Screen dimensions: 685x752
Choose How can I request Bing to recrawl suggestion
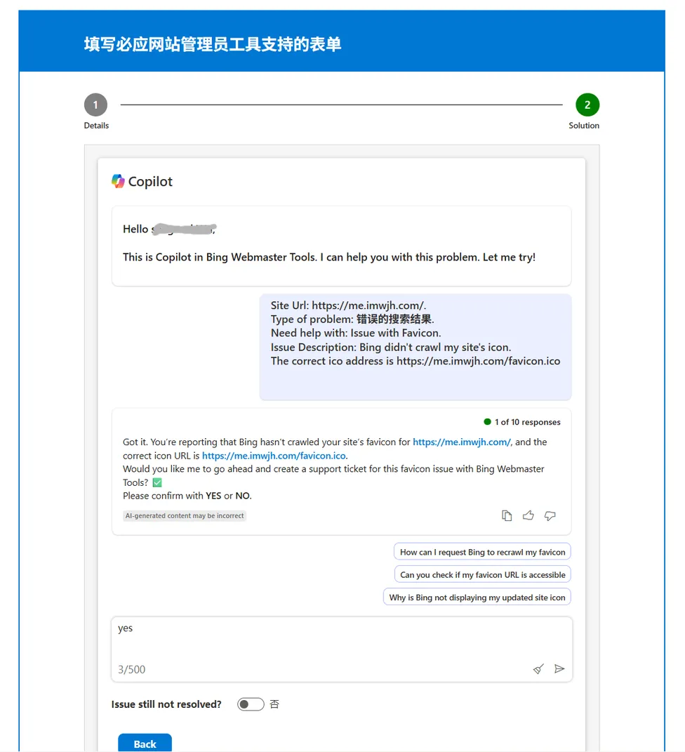(482, 552)
